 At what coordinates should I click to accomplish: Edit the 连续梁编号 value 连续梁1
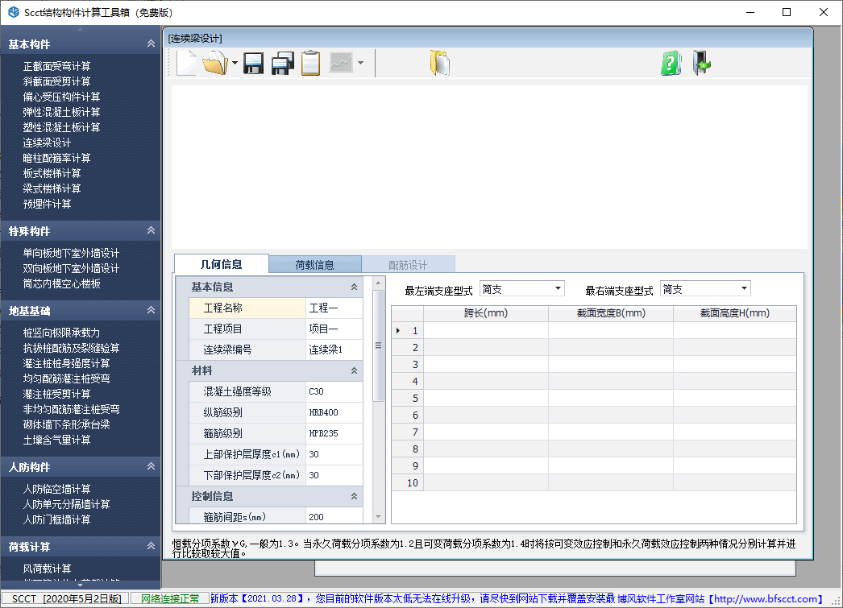(x=334, y=349)
